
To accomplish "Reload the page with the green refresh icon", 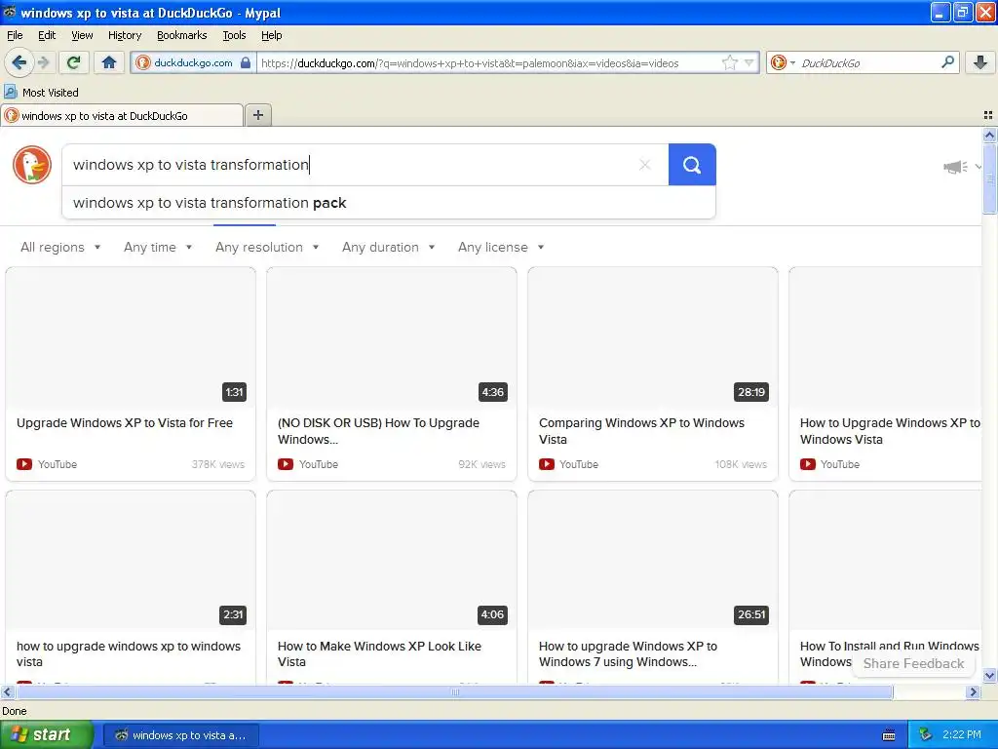I will click(x=74, y=62).
